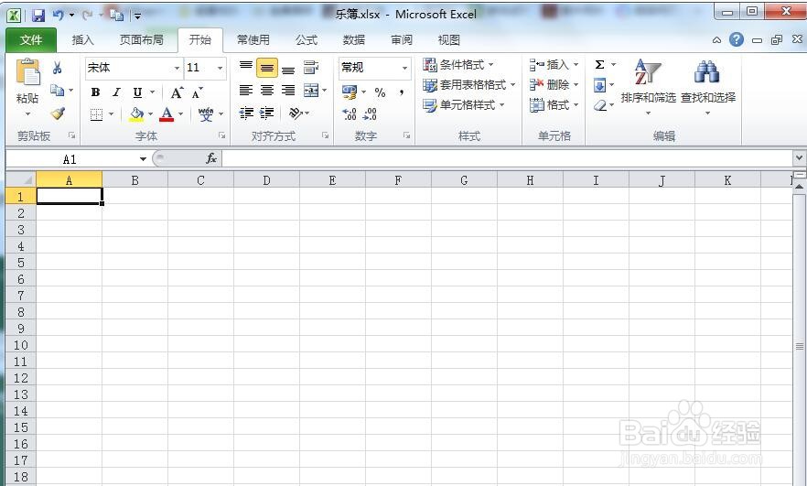Open fill color palette arrow

[x=150, y=114]
